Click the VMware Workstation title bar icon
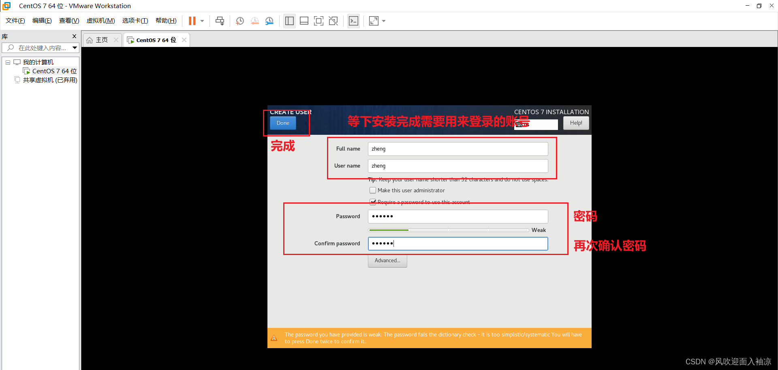The image size is (778, 370). (6, 6)
